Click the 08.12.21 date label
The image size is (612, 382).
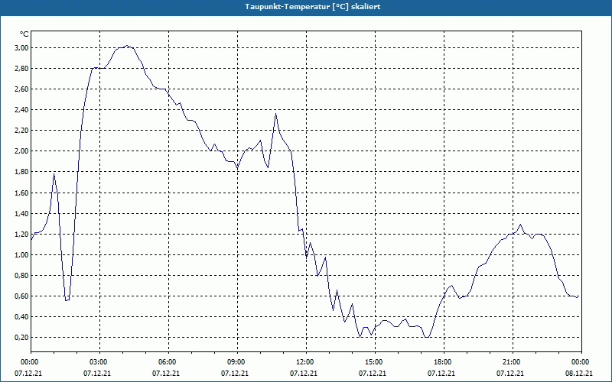(579, 374)
